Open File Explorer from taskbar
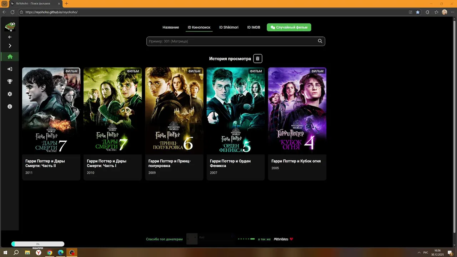457x257 pixels. (x=27, y=252)
